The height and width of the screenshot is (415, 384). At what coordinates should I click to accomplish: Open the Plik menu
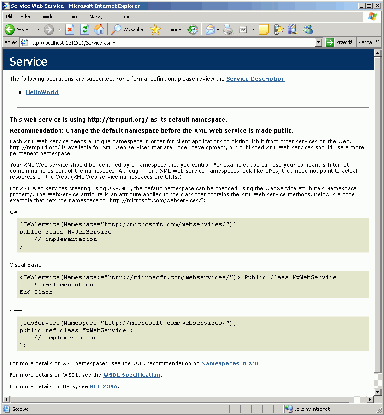[10, 17]
